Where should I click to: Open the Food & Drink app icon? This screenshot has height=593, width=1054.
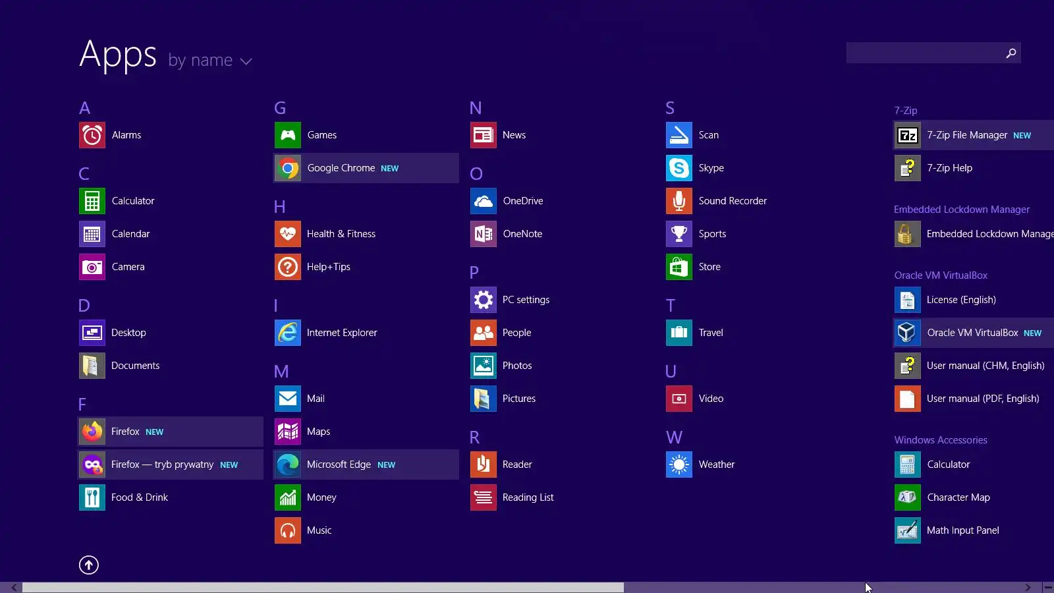[92, 497]
